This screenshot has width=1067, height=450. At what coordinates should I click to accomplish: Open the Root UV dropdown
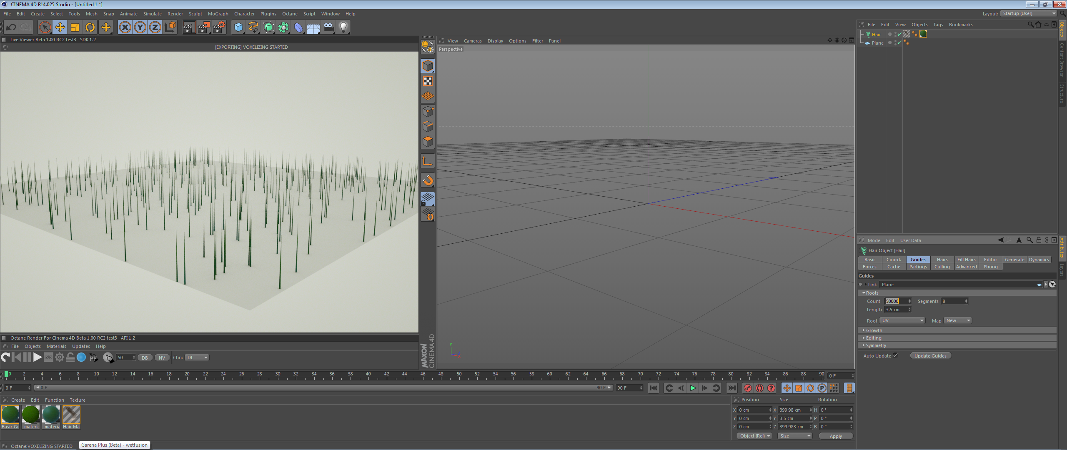click(x=902, y=320)
